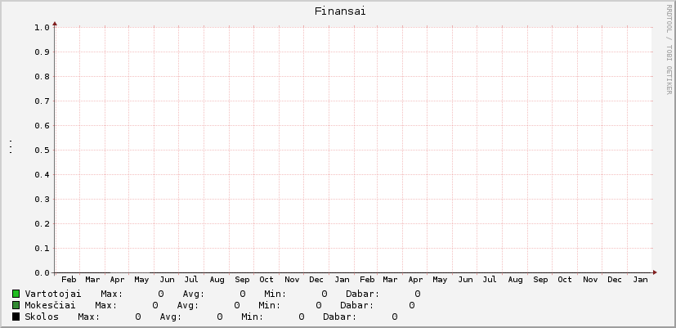The height and width of the screenshot is (328, 676).
Task: Click the black Skolos legend swatch
Action: tap(16, 317)
